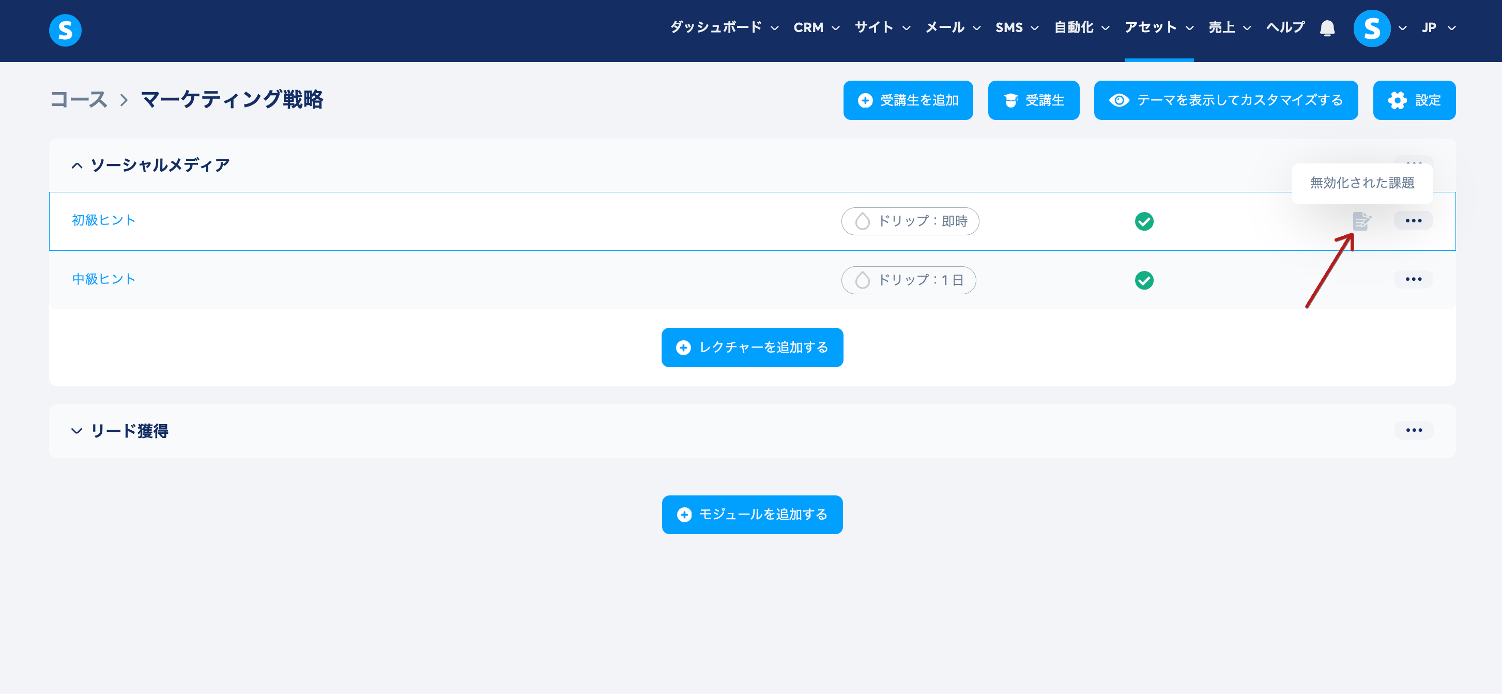Click the ドリップ：即時 drip setting
1502x694 pixels.
(x=910, y=222)
